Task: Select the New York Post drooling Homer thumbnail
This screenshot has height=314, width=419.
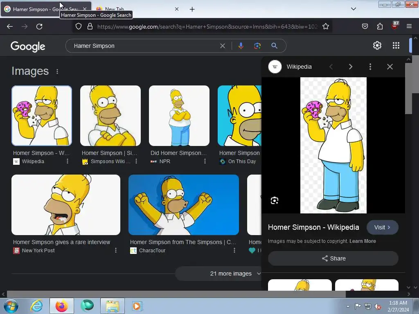Action: click(x=66, y=205)
